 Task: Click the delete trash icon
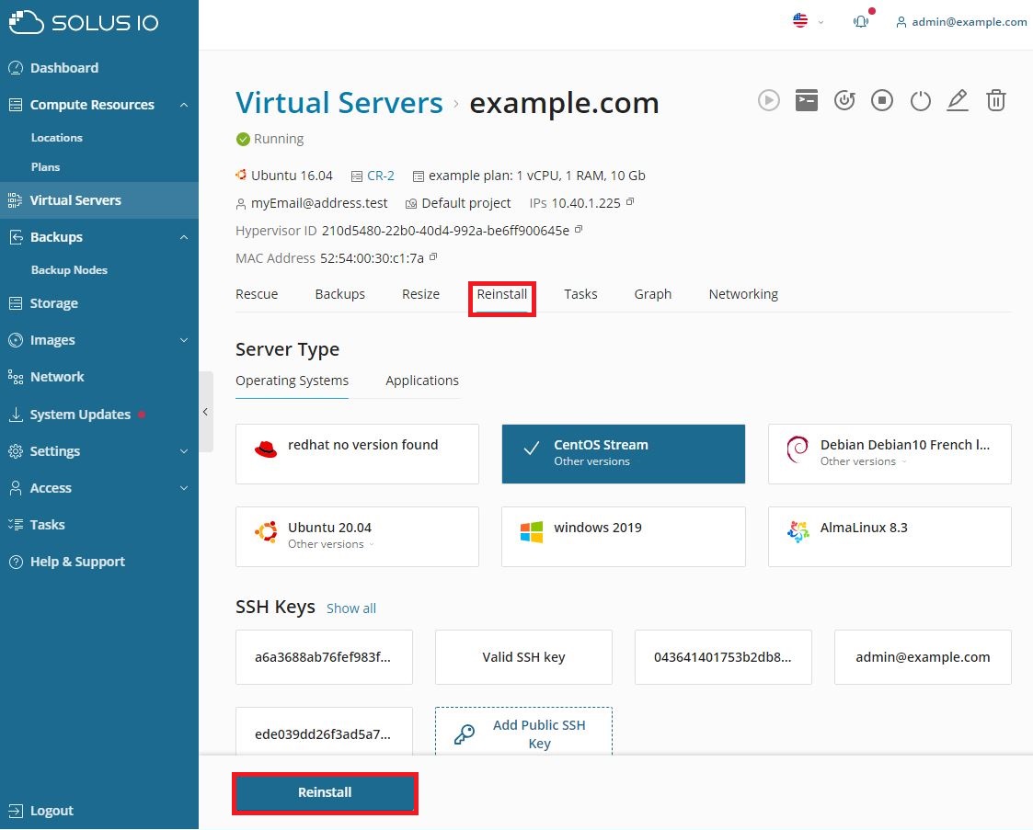[x=995, y=101]
